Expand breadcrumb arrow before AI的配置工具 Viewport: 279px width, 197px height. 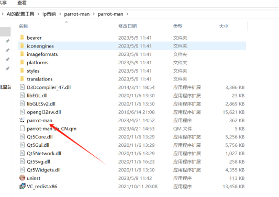coord(3,14)
